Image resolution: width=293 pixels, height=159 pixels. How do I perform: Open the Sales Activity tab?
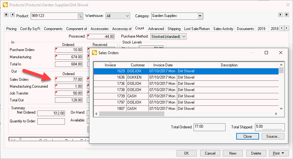point(223,29)
